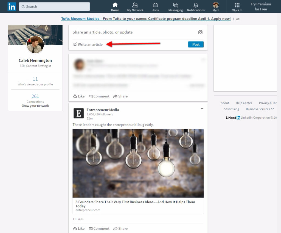Like the Entrepreneur Media post

click(78, 228)
